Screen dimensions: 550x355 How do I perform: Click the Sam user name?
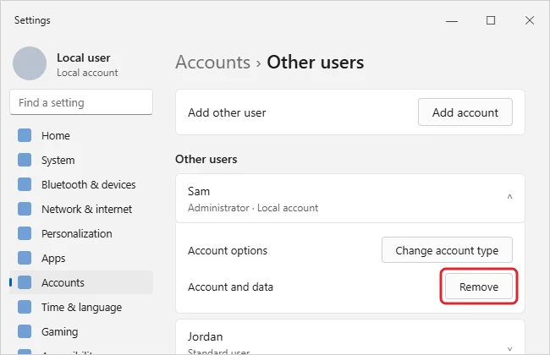pos(199,191)
